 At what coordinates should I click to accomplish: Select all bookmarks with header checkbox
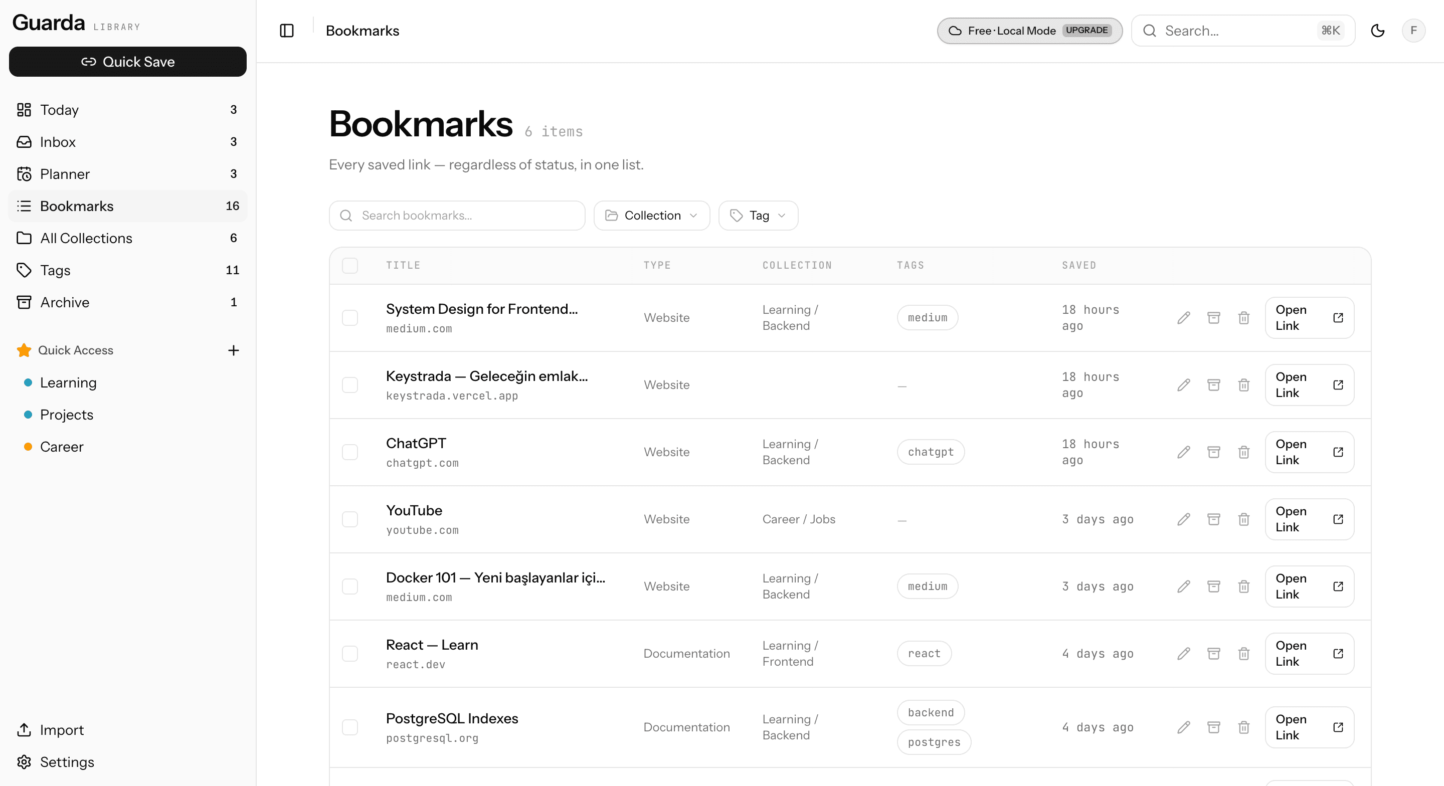350,266
